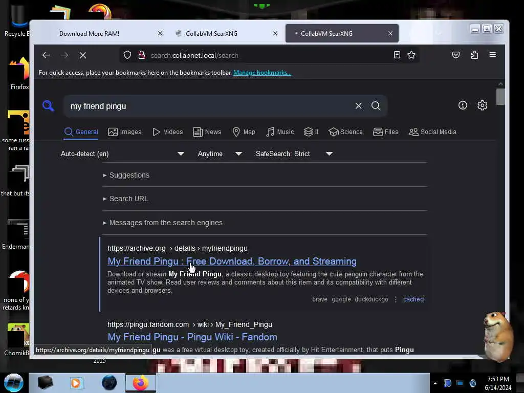The image size is (524, 393).
Task: Select Firefox in the taskbar
Action: pos(141,383)
